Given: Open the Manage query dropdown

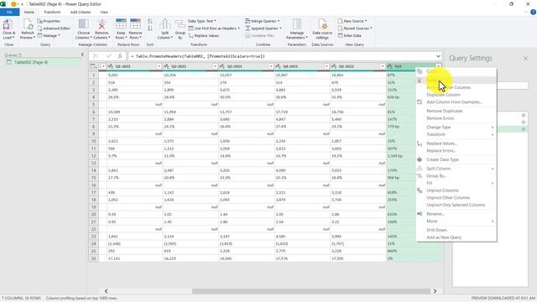Looking at the screenshot, I should [49, 35].
